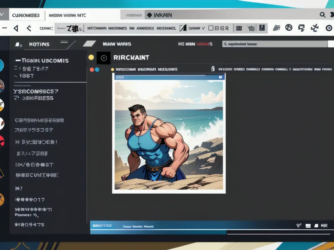The width and height of the screenshot is (334, 250).
Task: Click the chevron in the dark-panel search field
Action: click(225, 44)
